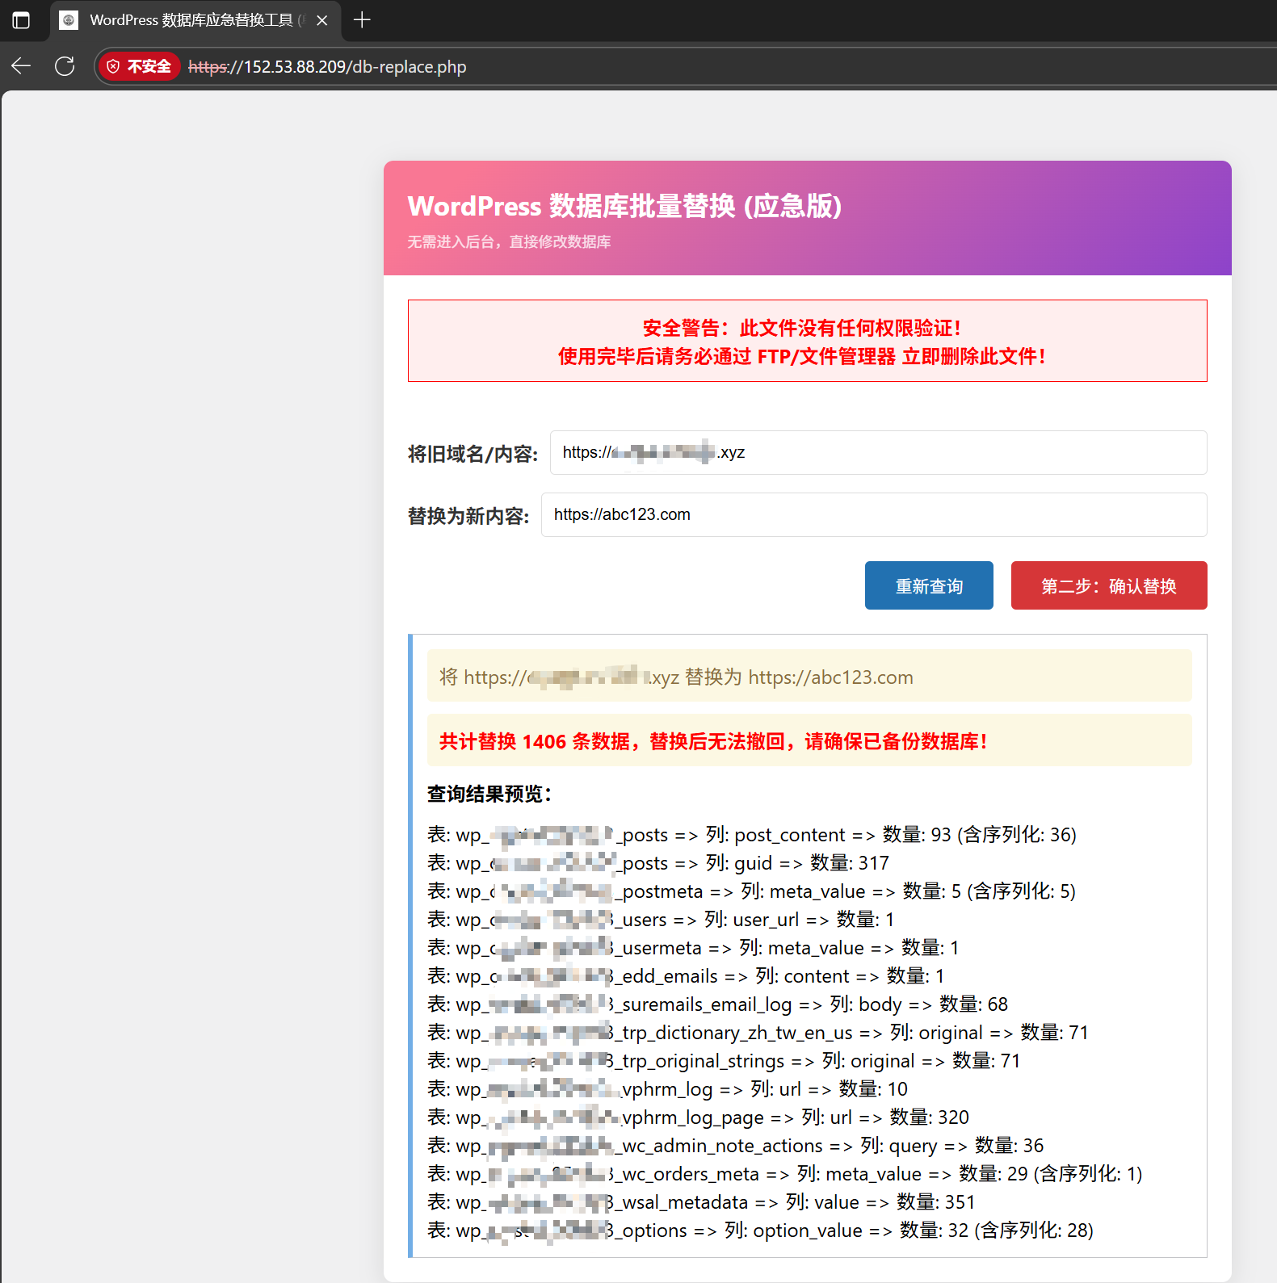This screenshot has width=1277, height=1283.
Task: Click the 重新查询 button
Action: point(929,585)
